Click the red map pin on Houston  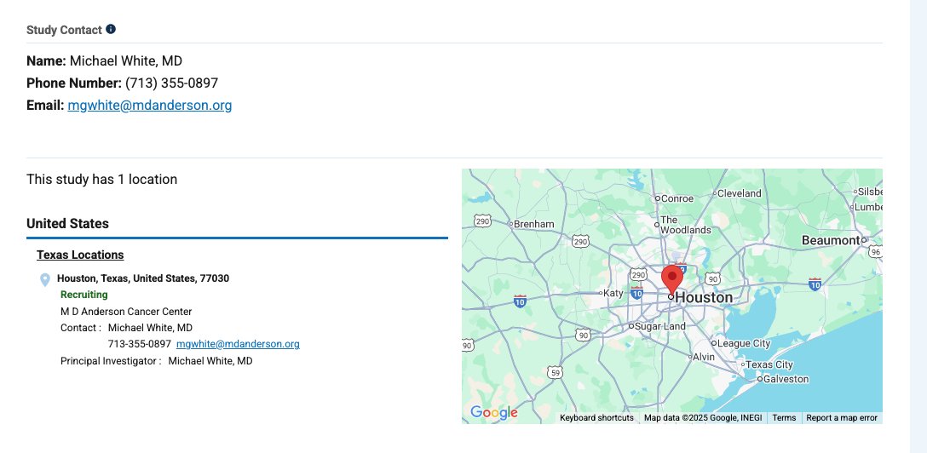(x=671, y=278)
